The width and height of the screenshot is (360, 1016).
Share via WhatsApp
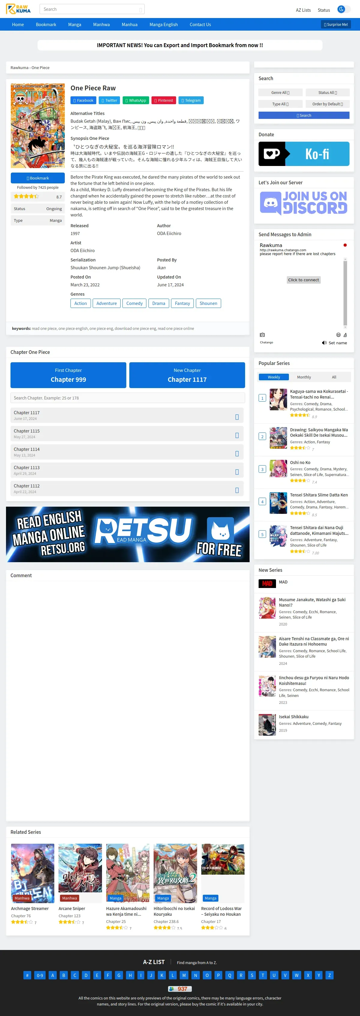pyautogui.click(x=136, y=101)
